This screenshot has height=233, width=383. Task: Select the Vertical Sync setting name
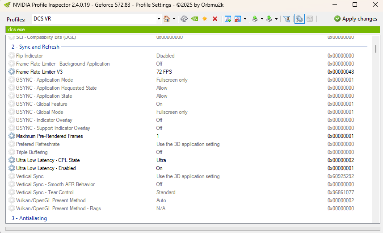tap(30, 176)
